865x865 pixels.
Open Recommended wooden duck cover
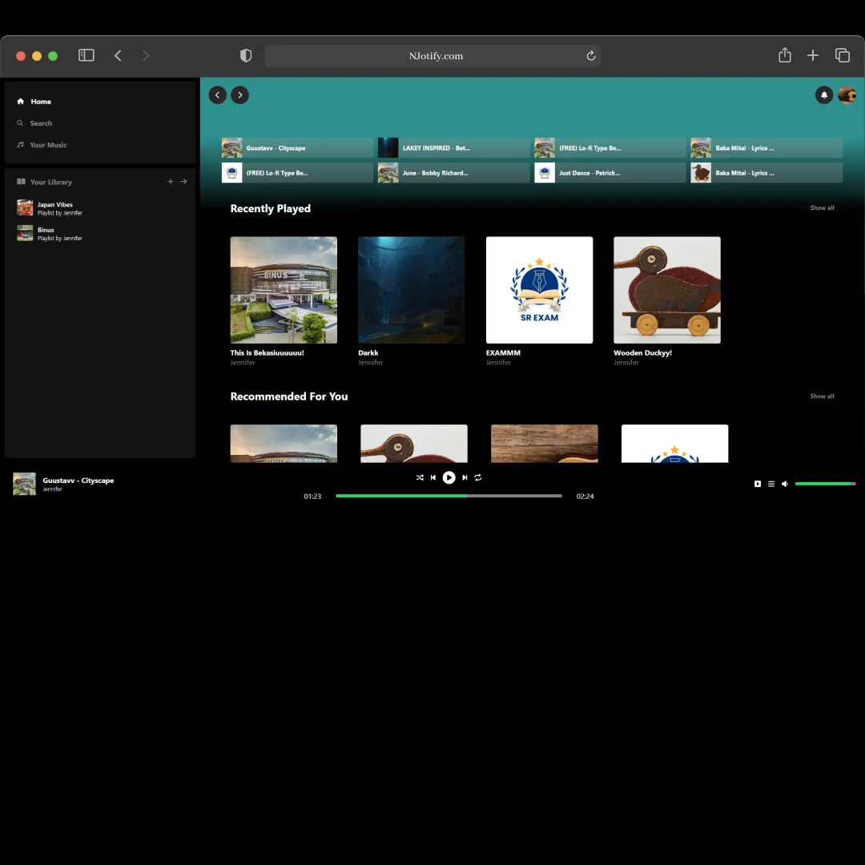[x=414, y=444]
